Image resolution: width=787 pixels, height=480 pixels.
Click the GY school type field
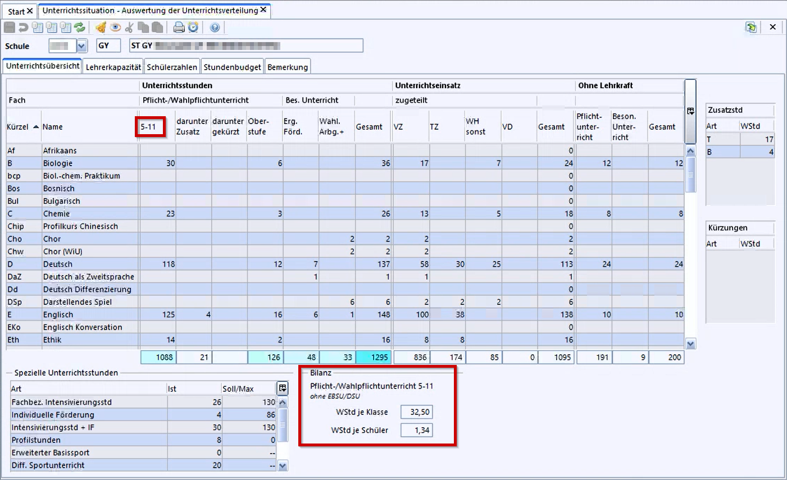108,45
